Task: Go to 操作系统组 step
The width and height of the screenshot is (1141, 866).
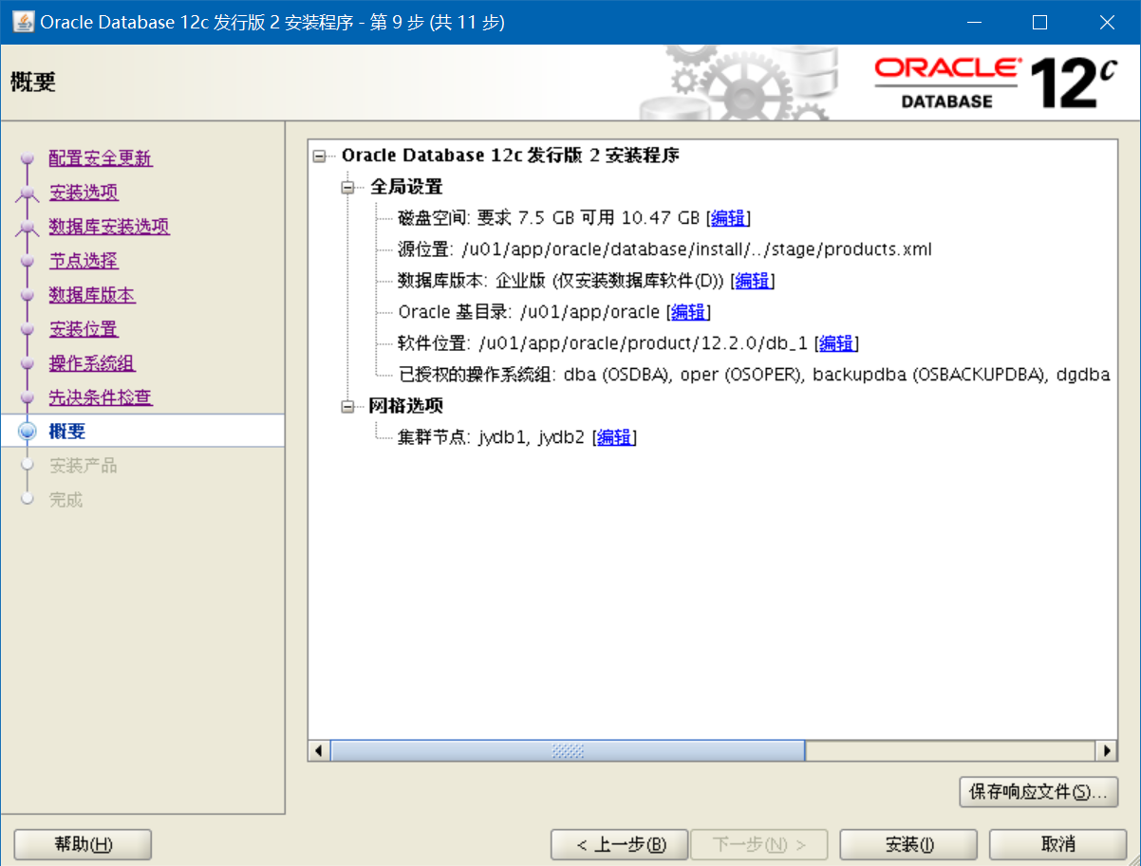Action: (x=92, y=363)
